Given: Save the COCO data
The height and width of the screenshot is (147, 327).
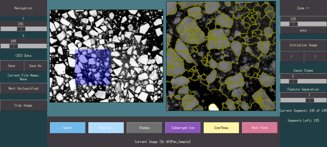Looking at the screenshot, I should point(11,66).
